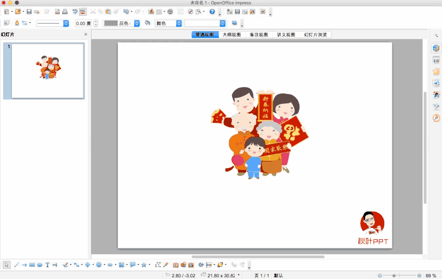Image resolution: width=442 pixels, height=279 pixels.
Task: Close the 幻灯片 panel
Action: click(85, 34)
